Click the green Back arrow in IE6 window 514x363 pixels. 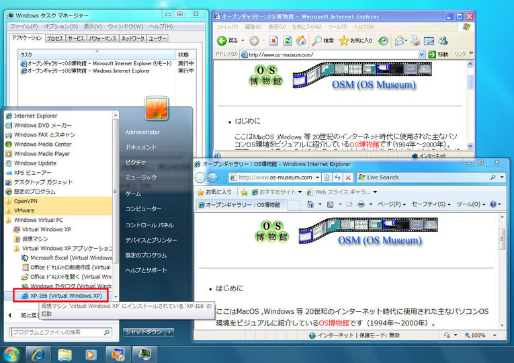(222, 40)
